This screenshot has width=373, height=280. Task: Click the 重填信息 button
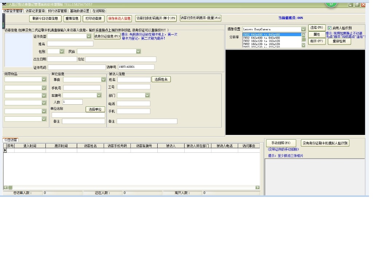(x=72, y=19)
